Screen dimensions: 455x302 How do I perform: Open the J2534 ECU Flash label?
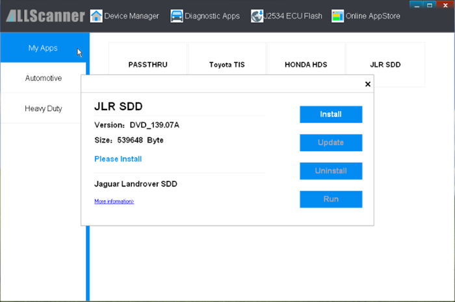[x=292, y=16]
